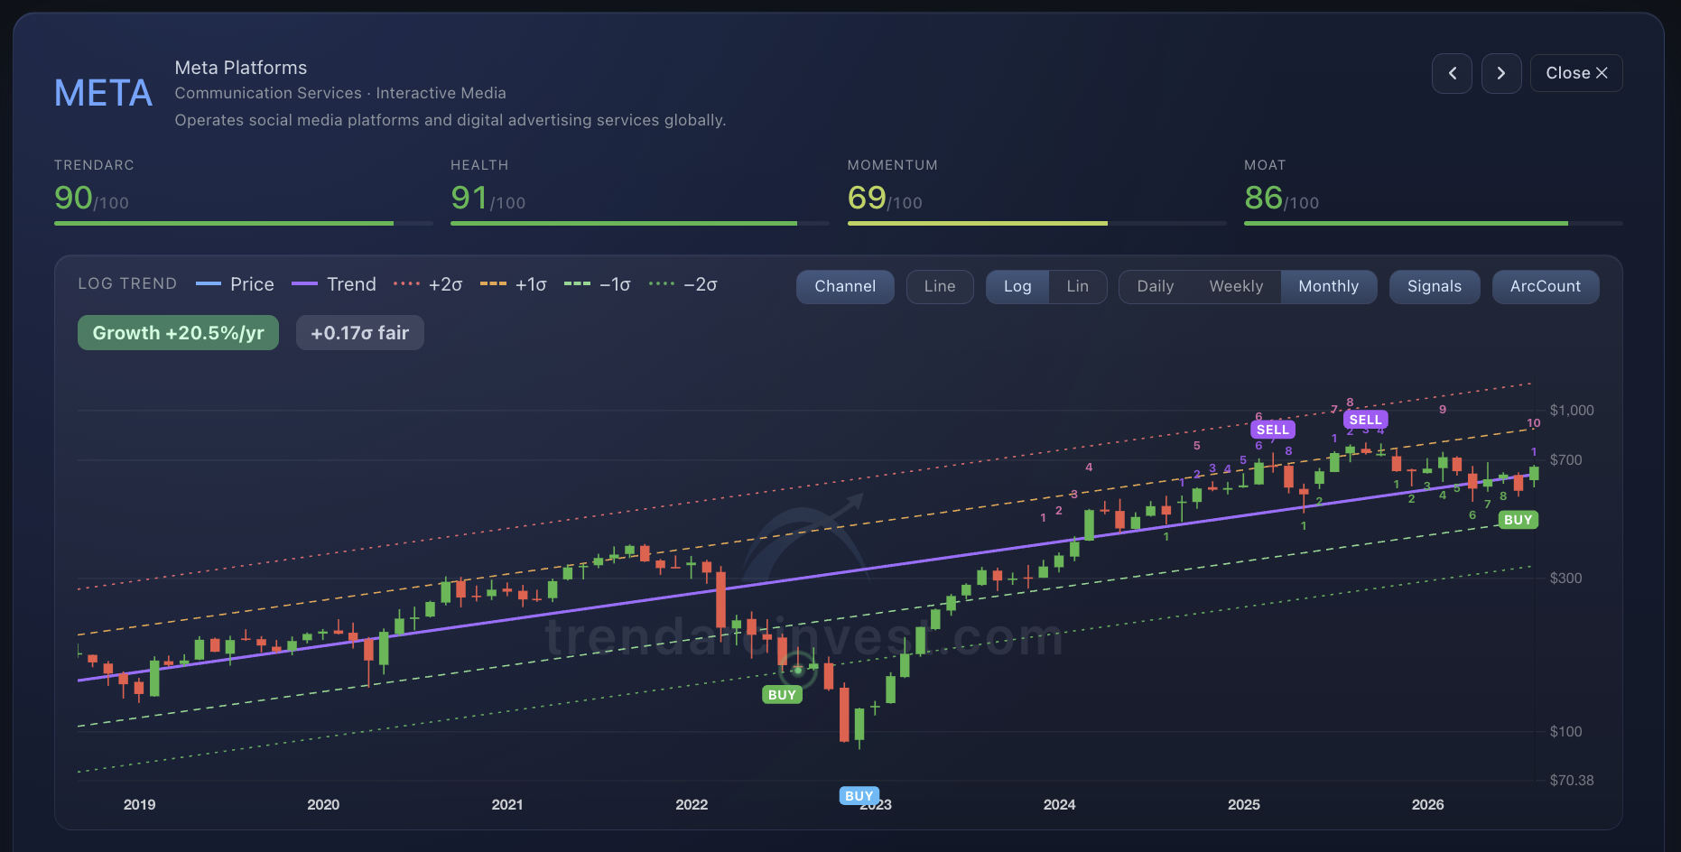Switch to Weekly interval
Screen dimensions: 1681x852
tap(1236, 286)
